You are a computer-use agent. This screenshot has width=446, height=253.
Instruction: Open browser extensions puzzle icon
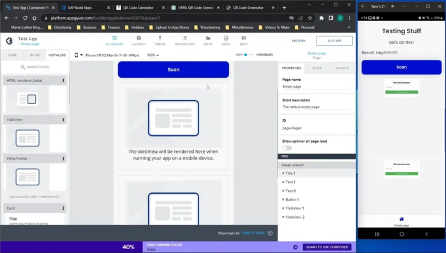(322, 18)
